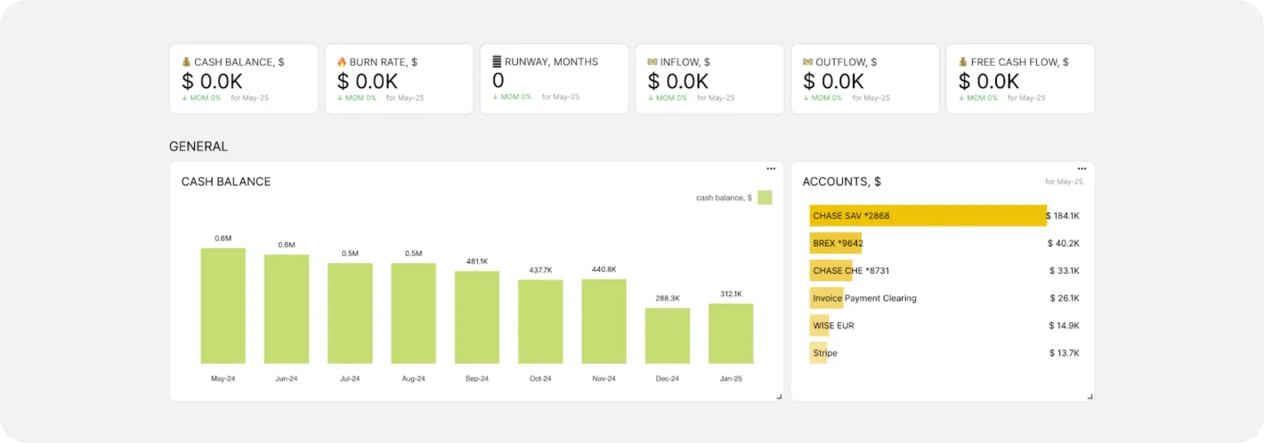
Task: Open the Accounts panel options menu
Action: coord(1082,168)
